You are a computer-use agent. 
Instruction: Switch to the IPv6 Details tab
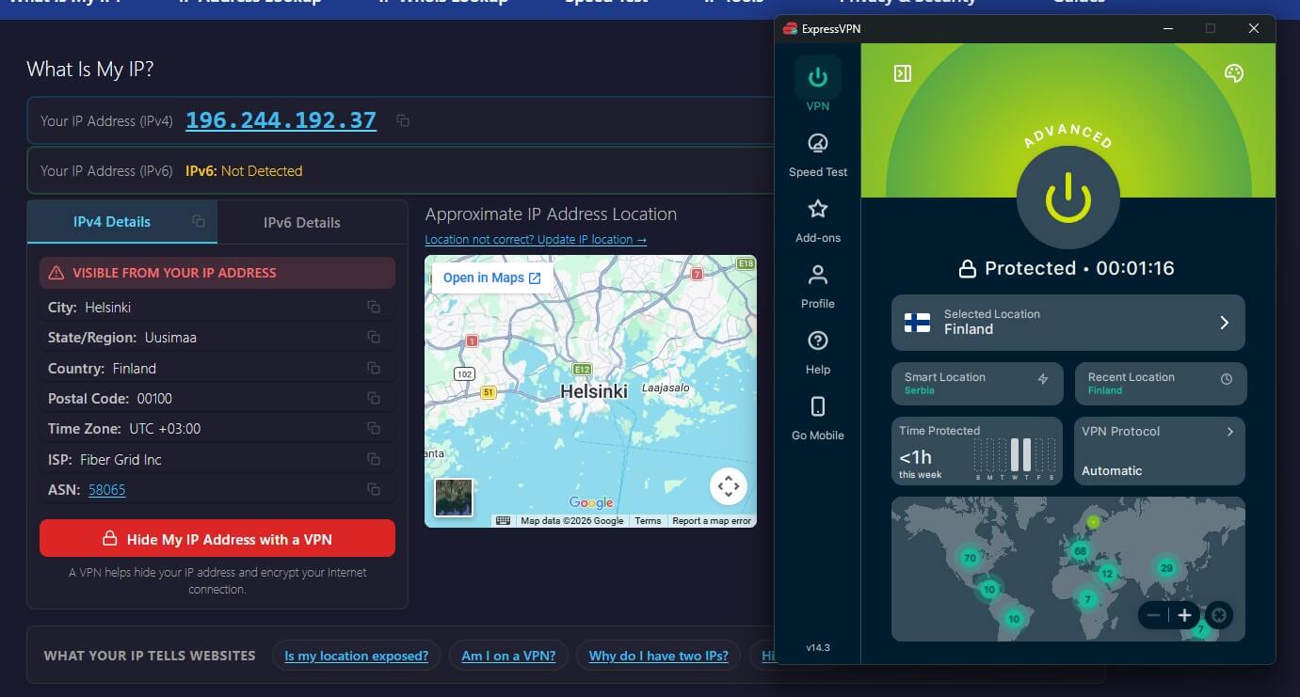(x=302, y=223)
